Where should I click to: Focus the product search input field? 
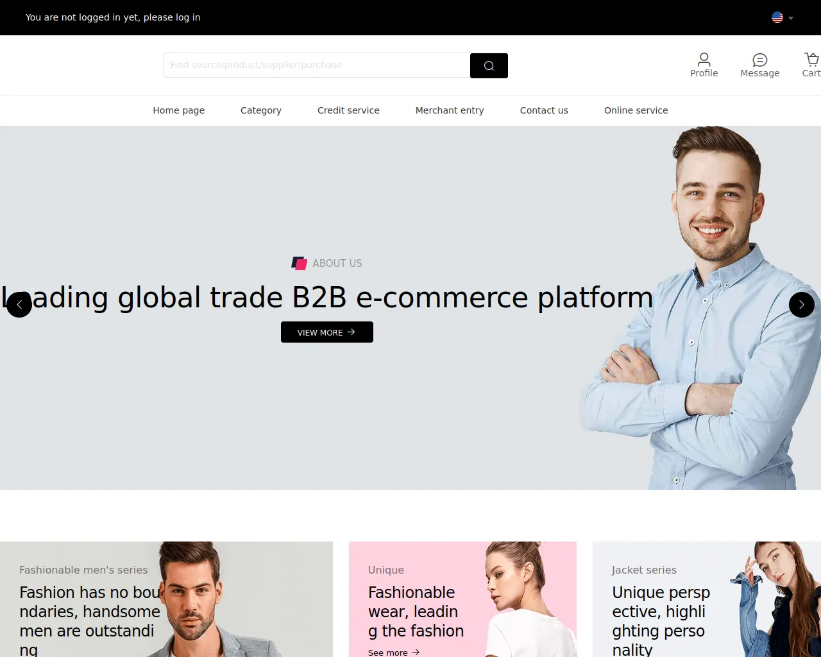tap(317, 65)
